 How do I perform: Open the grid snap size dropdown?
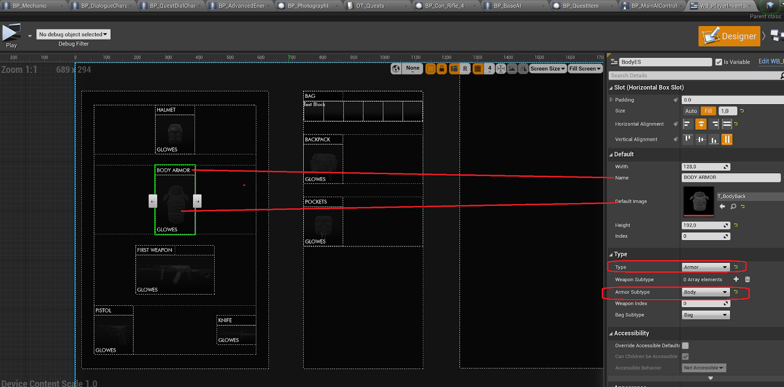(490, 69)
